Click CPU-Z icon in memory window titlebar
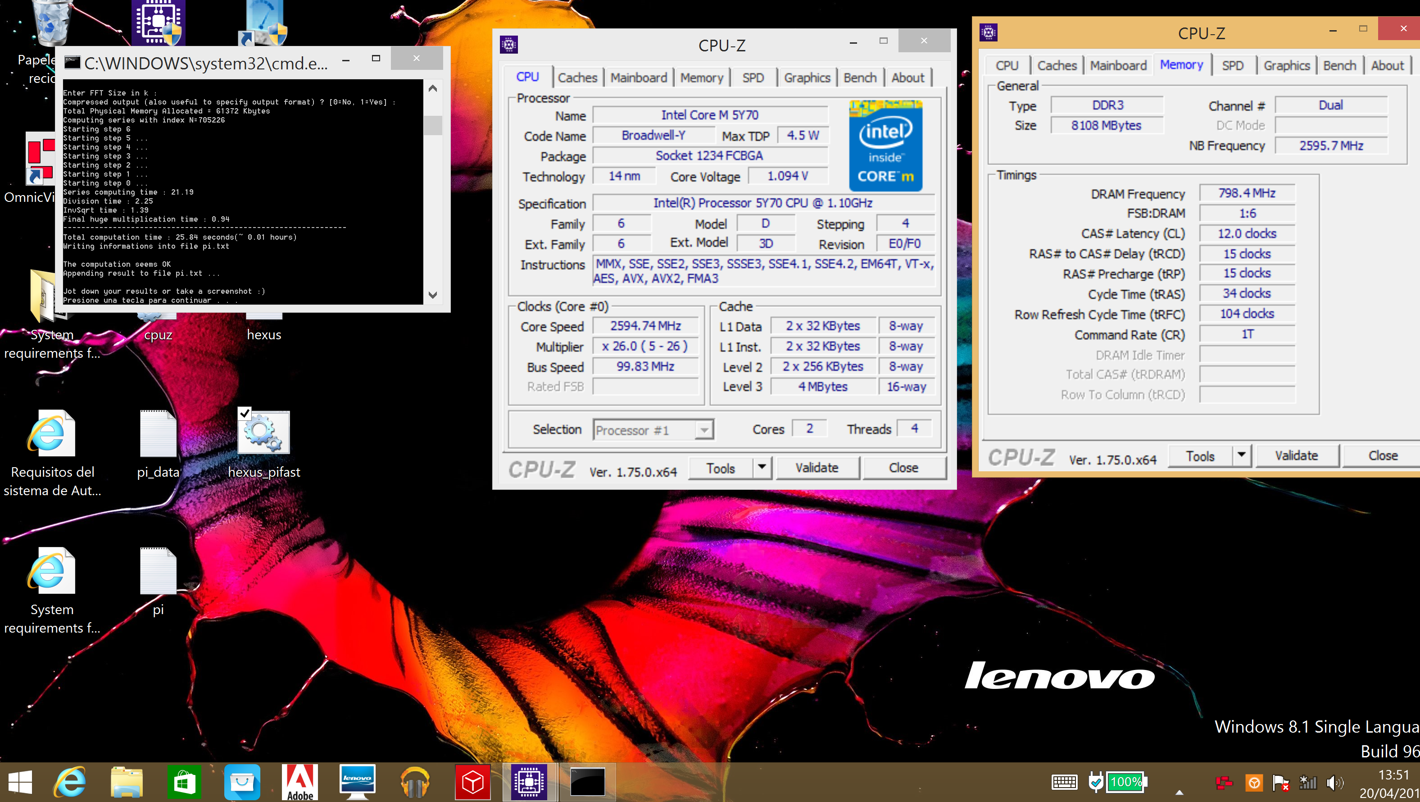This screenshot has height=802, width=1420. (989, 32)
